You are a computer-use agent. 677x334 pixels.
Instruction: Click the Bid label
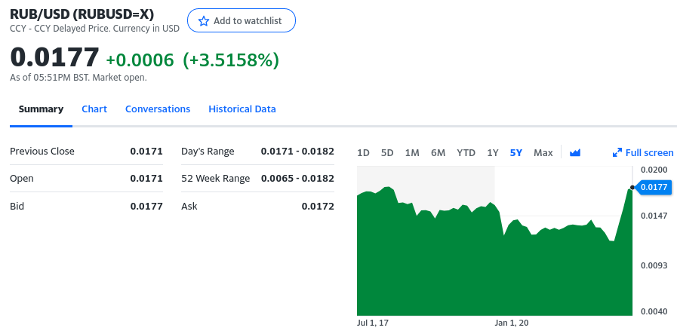pos(17,207)
